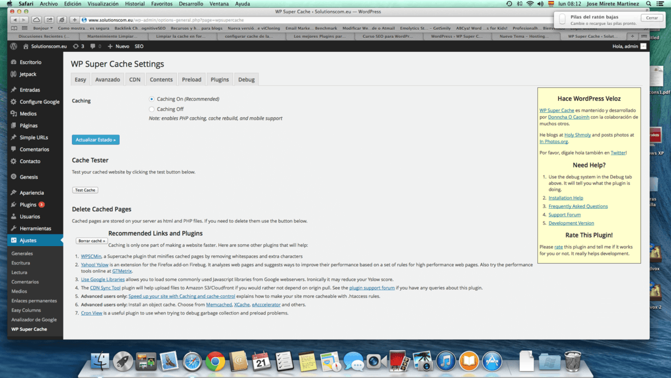Open the Support Forum link

564,215
